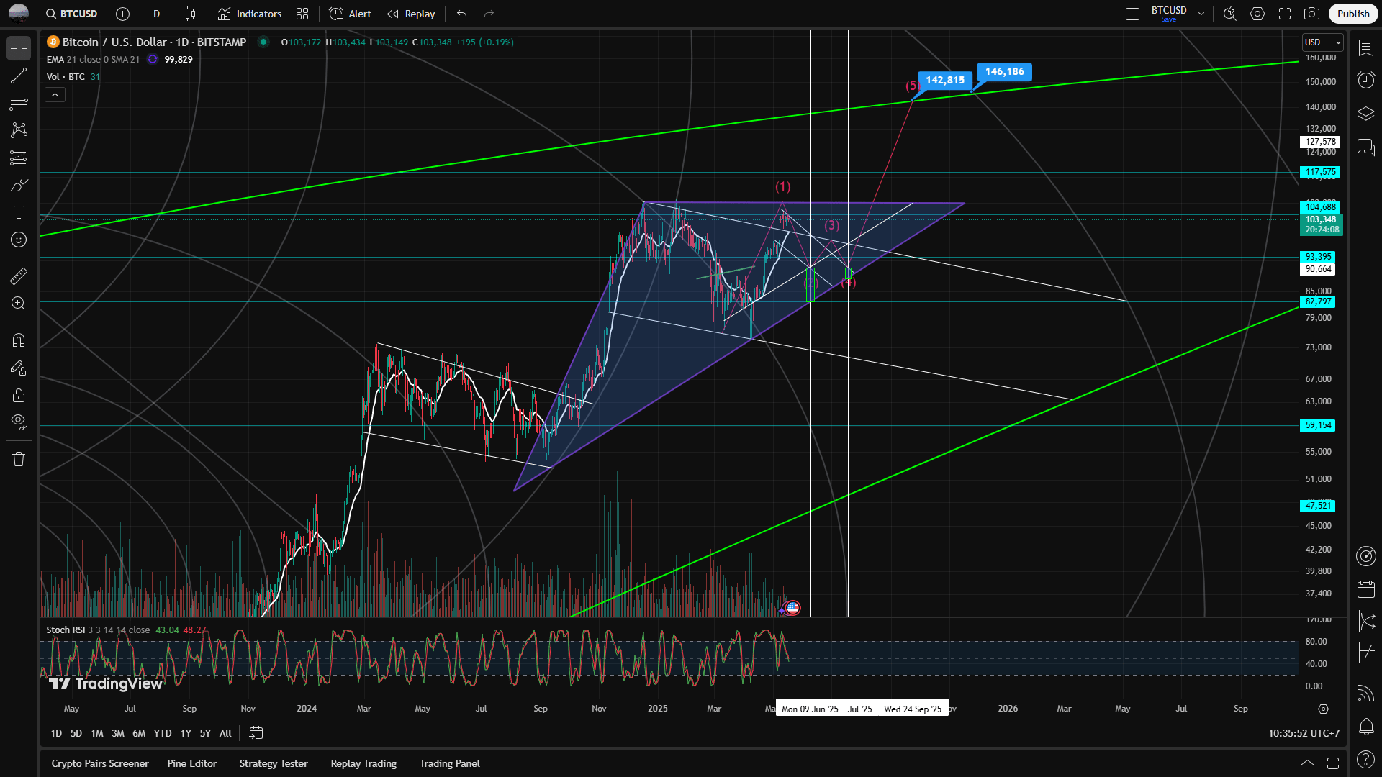Open the watchlist panel
Viewport: 1382px width, 777px height.
click(x=1366, y=48)
